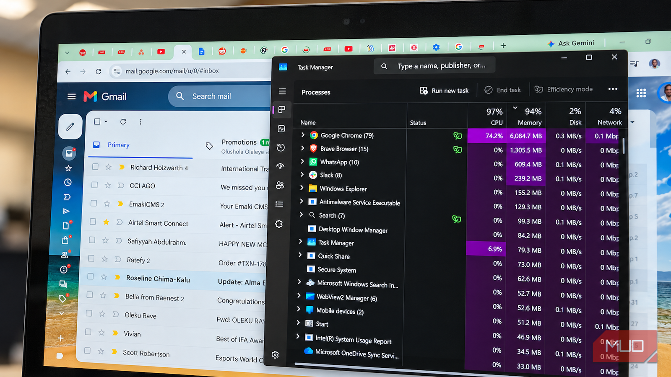Click the Compose pencil button in Gmail
The height and width of the screenshot is (377, 671).
pos(70,127)
